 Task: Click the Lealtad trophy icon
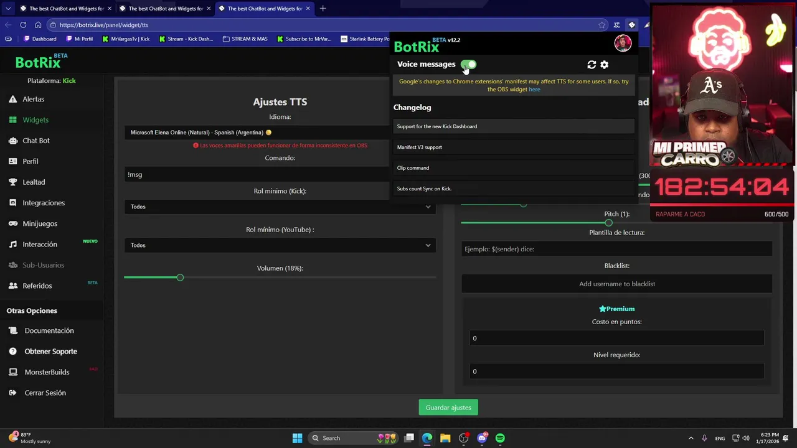(x=12, y=182)
